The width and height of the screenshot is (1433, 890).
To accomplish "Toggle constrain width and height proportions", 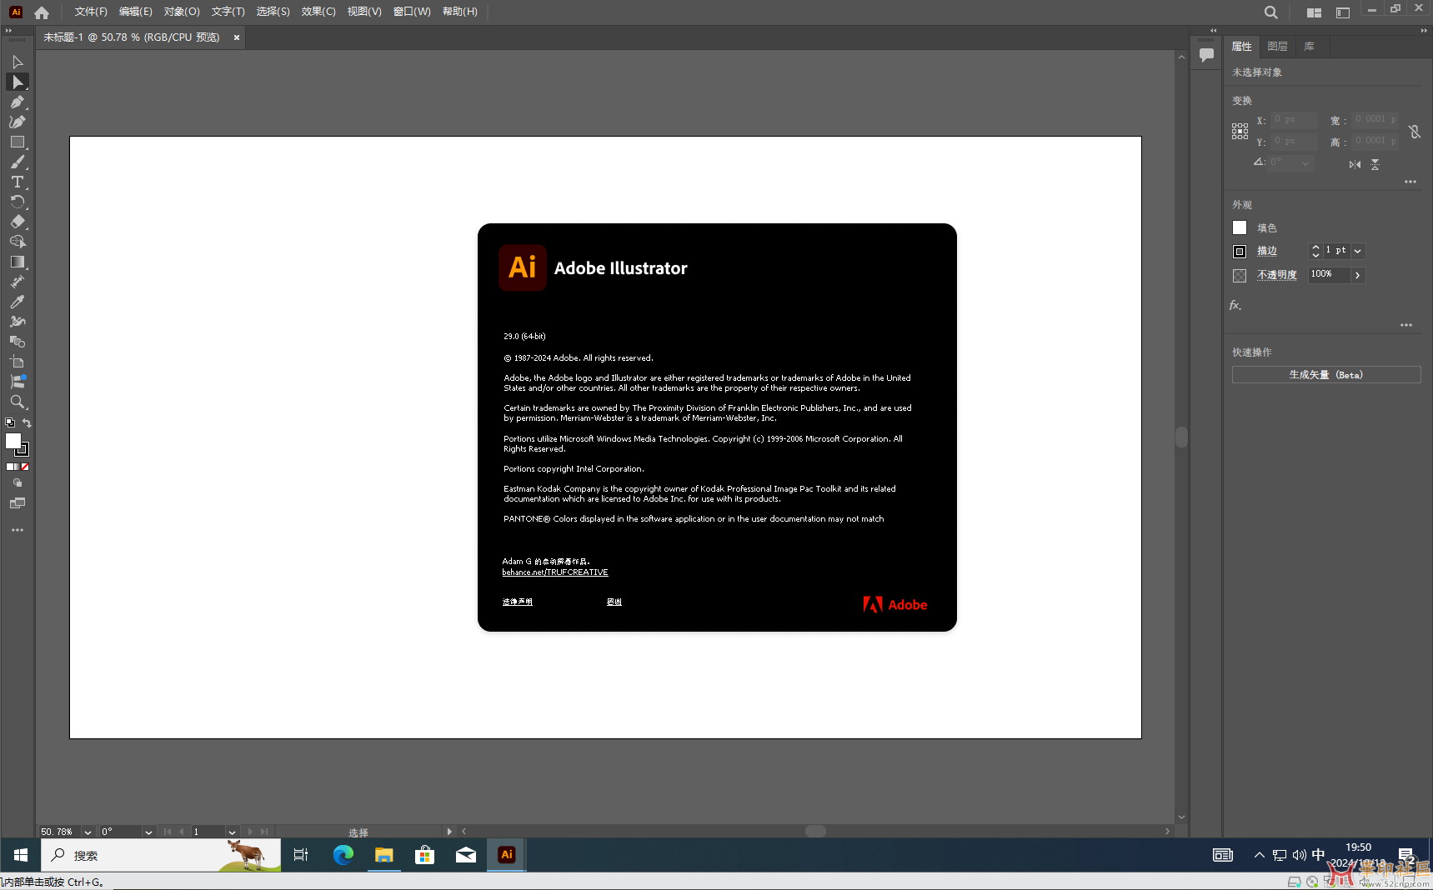I will (x=1415, y=132).
